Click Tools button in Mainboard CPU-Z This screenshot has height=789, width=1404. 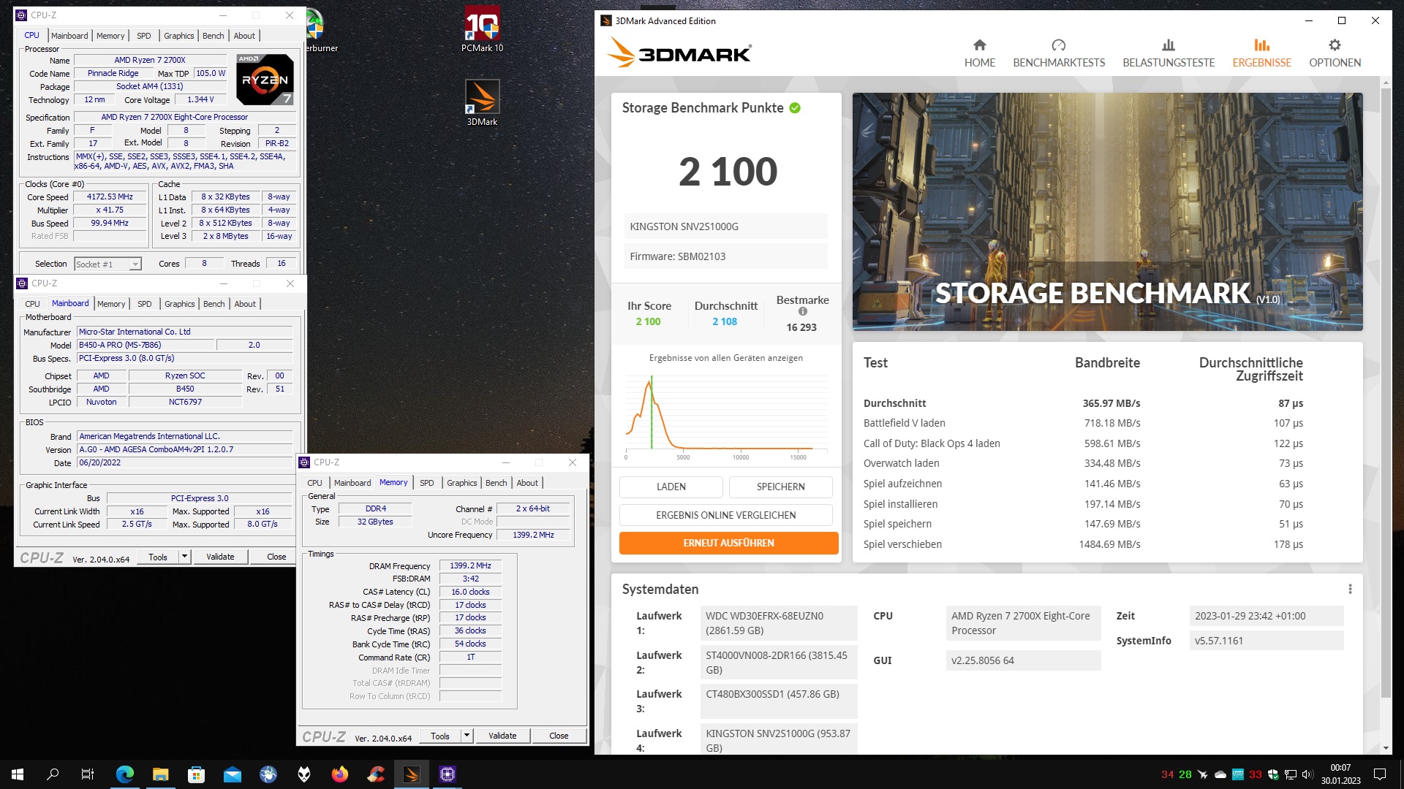[158, 557]
